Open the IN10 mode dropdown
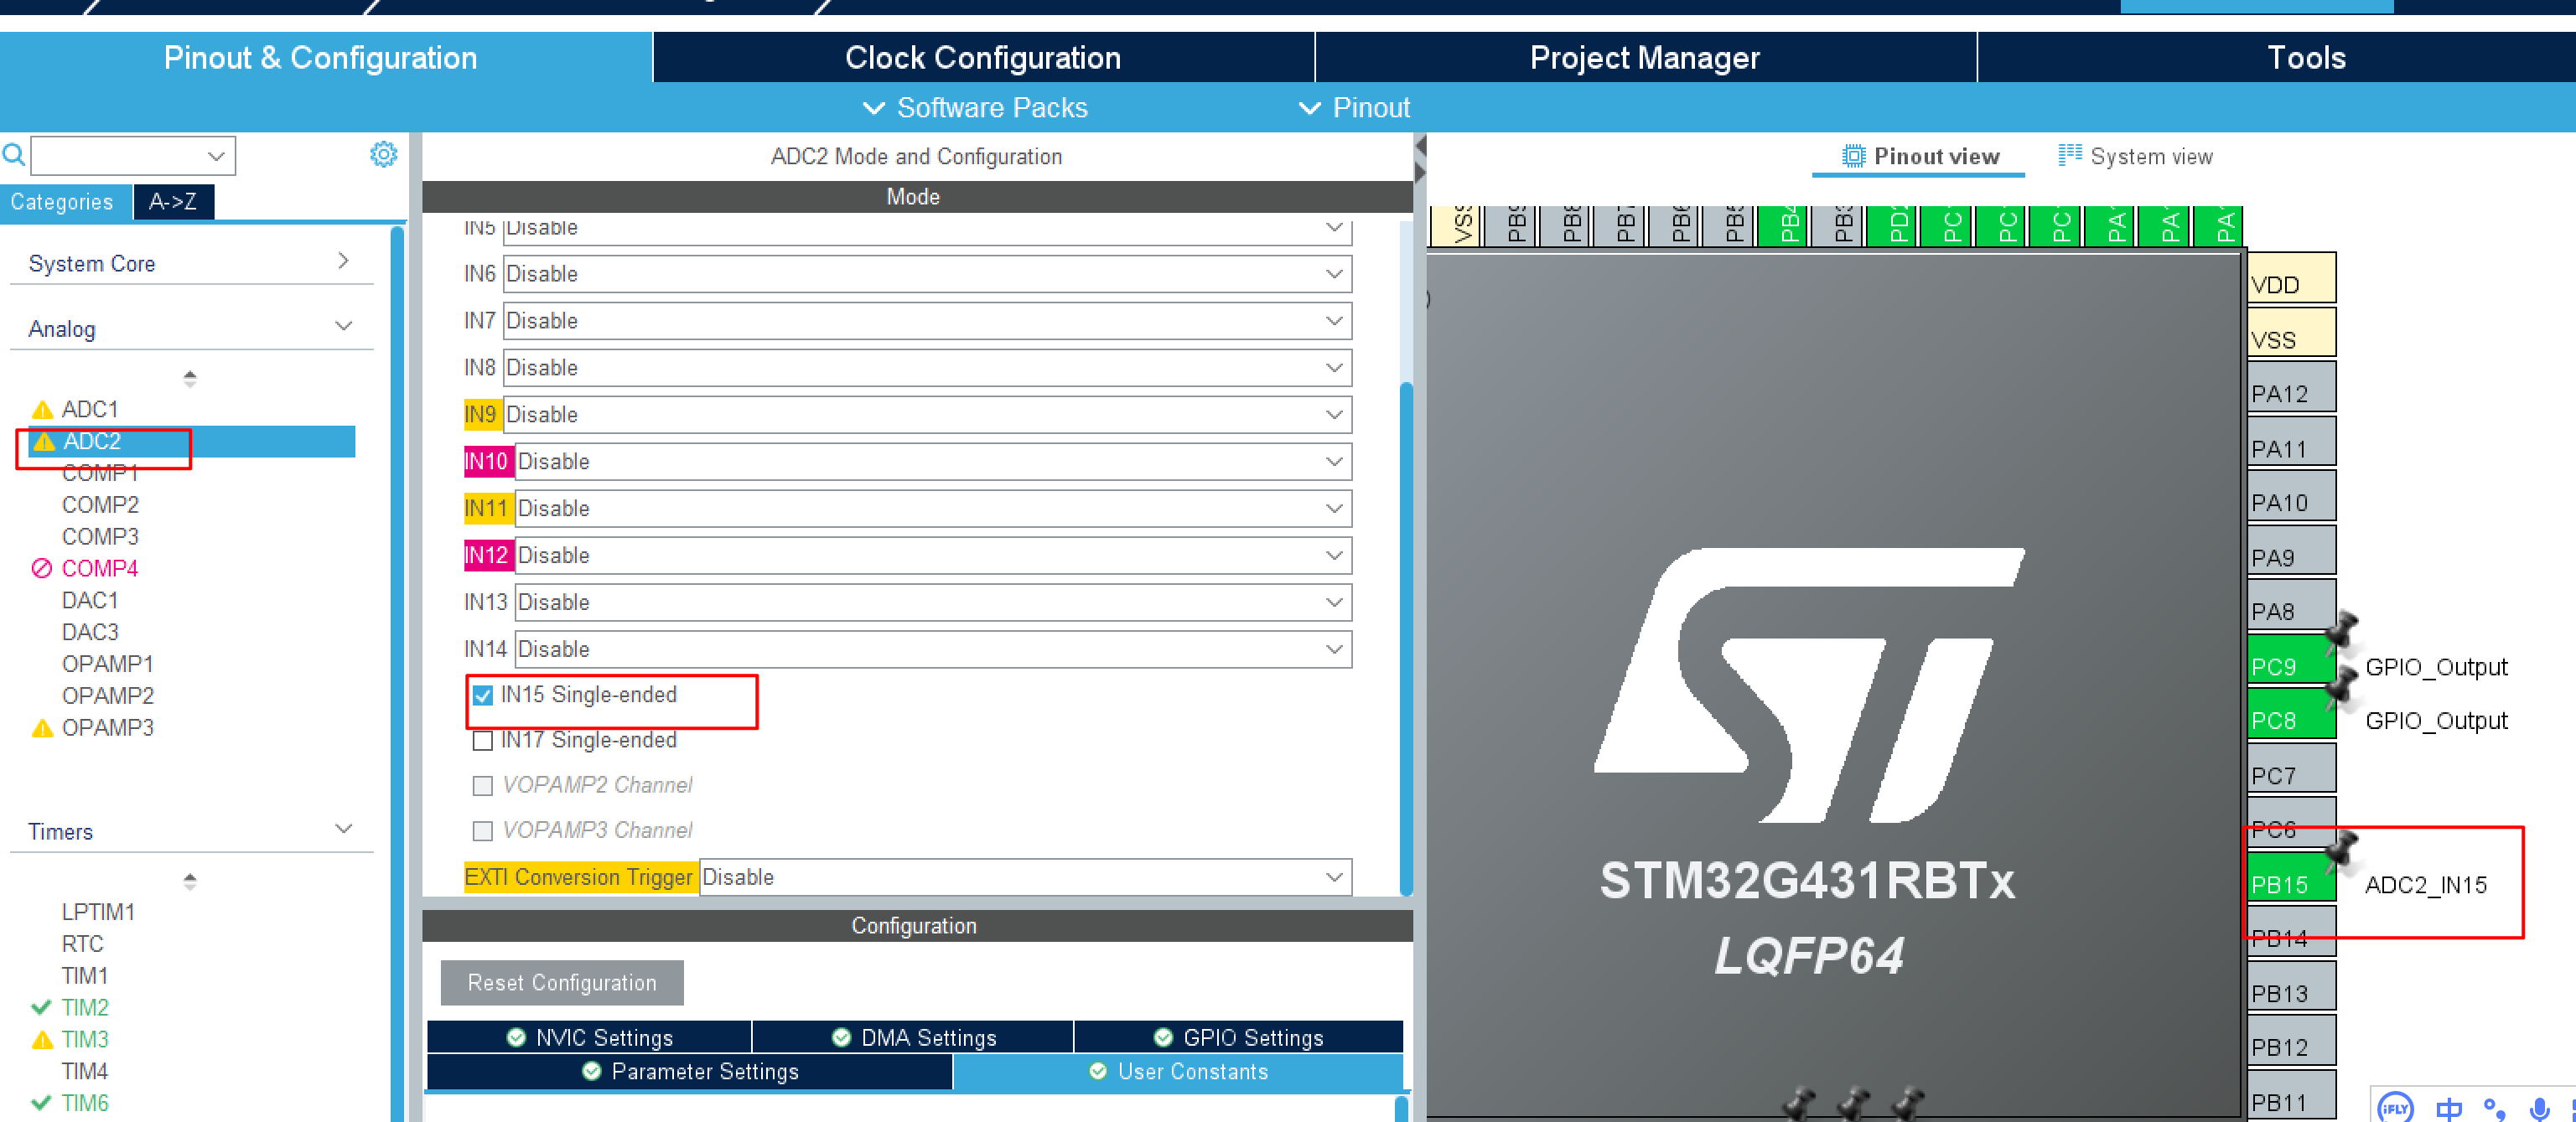The width and height of the screenshot is (2576, 1122). click(x=933, y=462)
